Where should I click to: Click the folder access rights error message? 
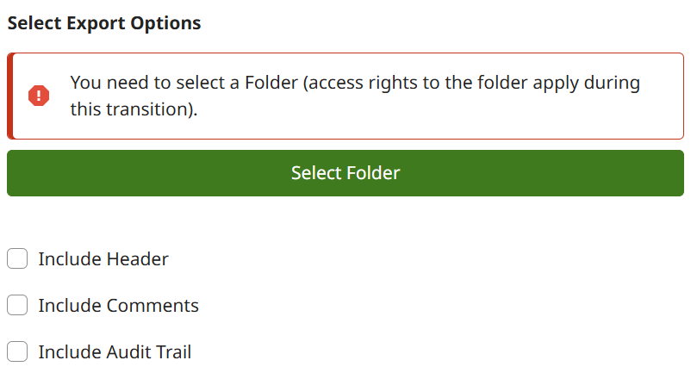(355, 96)
